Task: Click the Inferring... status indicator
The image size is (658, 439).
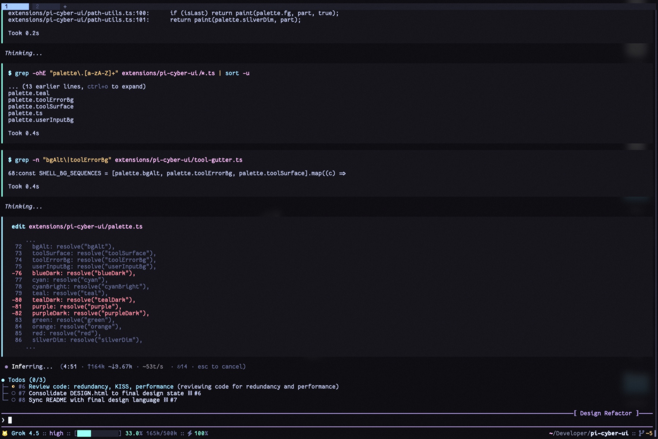Action: [29, 366]
